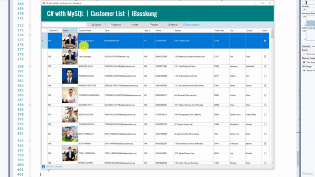This screenshot has width=315, height=177.
Task: Click the status bar info icon
Action: click(43, 167)
